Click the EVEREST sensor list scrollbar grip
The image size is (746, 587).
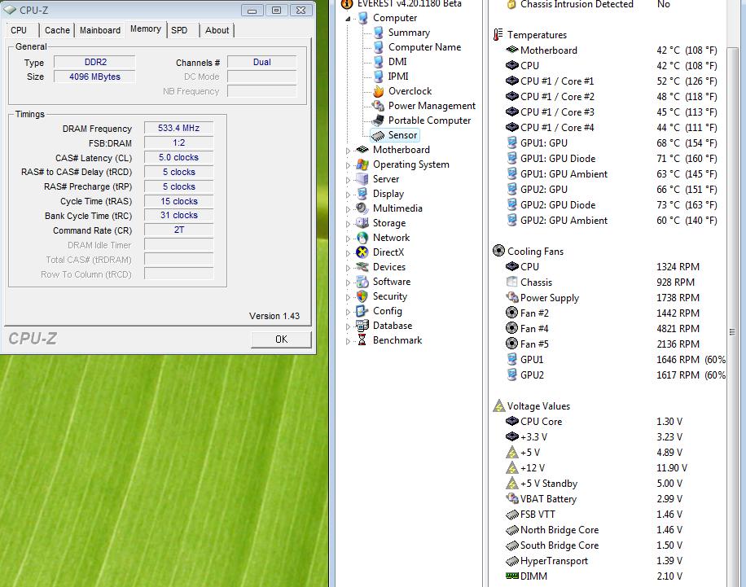[731, 332]
